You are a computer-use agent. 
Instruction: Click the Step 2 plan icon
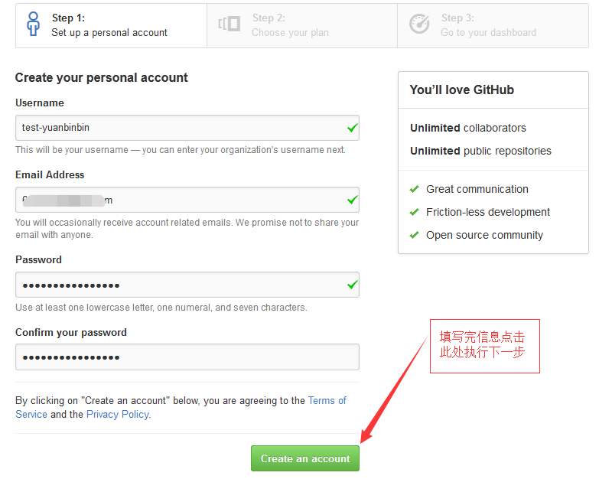229,24
